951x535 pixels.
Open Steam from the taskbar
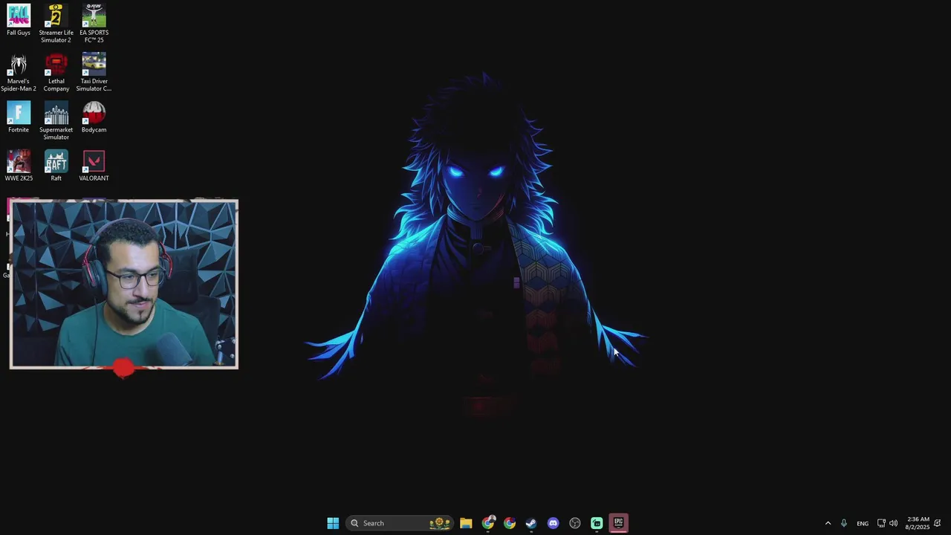point(531,523)
